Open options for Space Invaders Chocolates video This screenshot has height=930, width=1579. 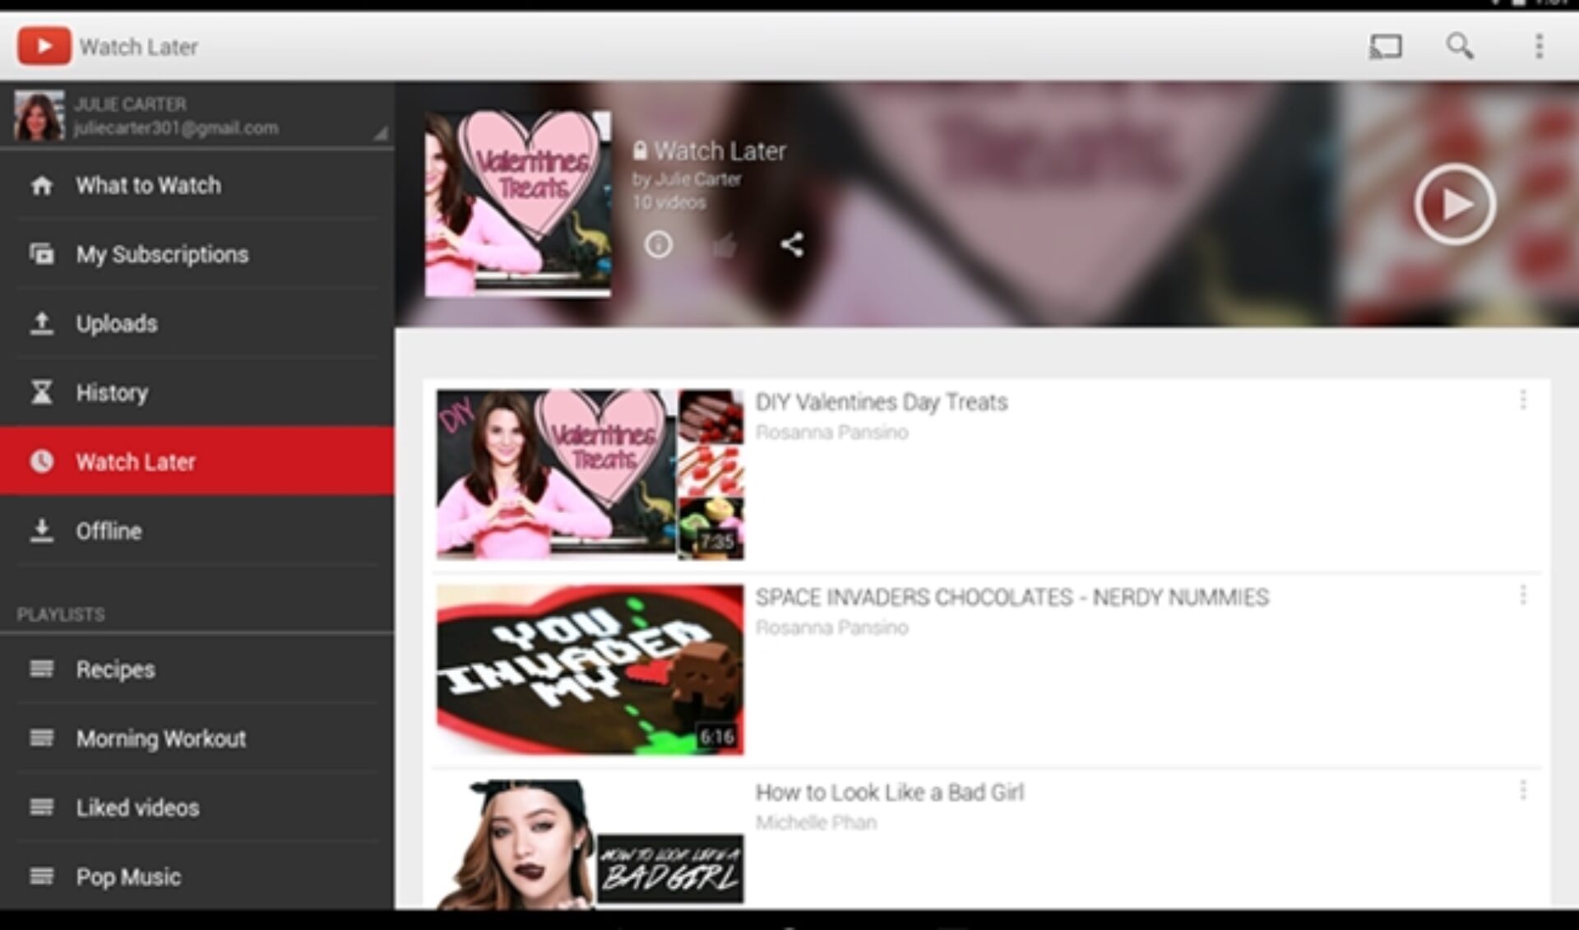tap(1523, 595)
